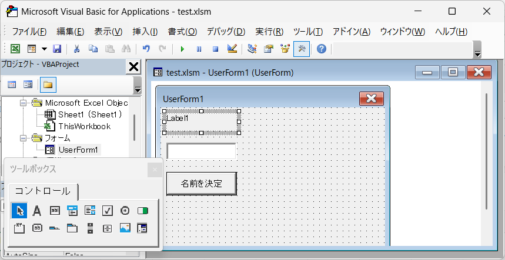Click the Paste clipboard icon
The width and height of the screenshot is (505, 260).
coord(109,49)
